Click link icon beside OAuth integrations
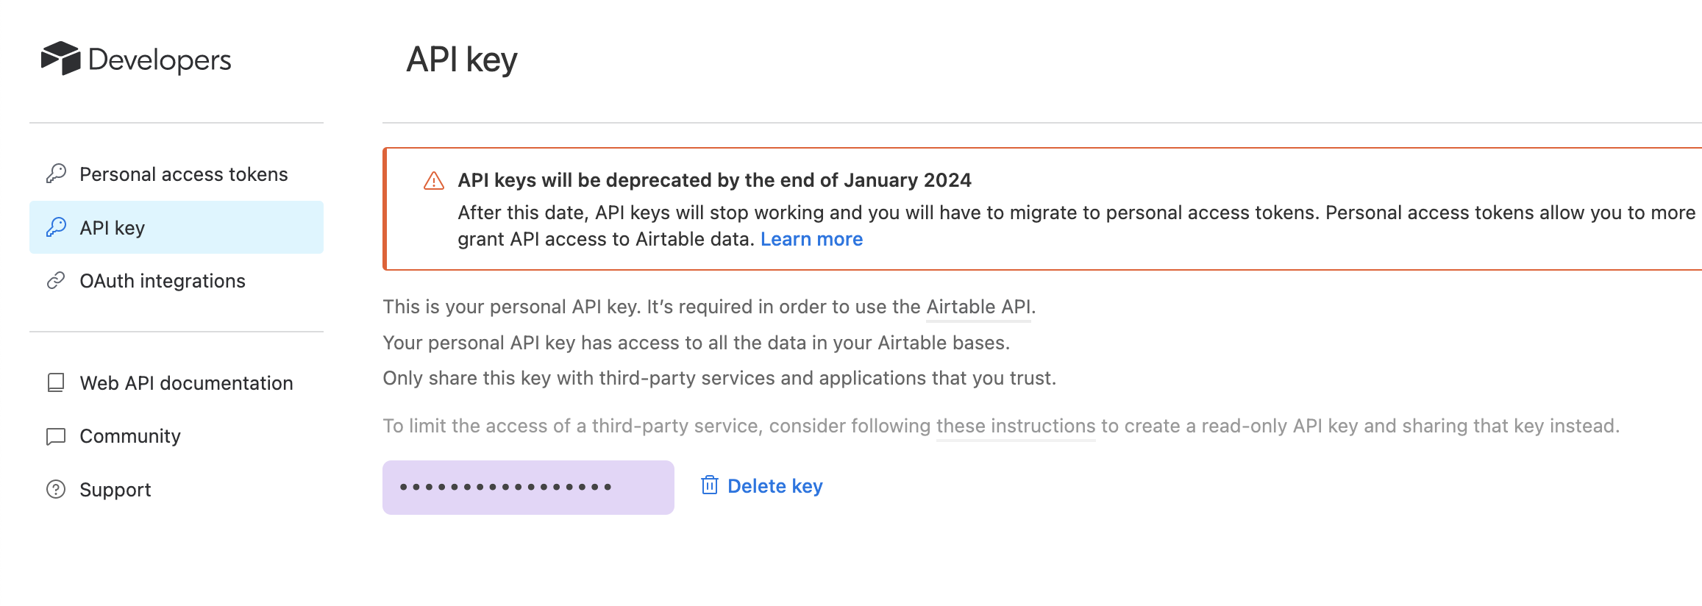 tap(56, 281)
